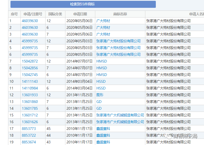
Task: Open the HSSD trademark in row 10
Action: [x=101, y=81]
